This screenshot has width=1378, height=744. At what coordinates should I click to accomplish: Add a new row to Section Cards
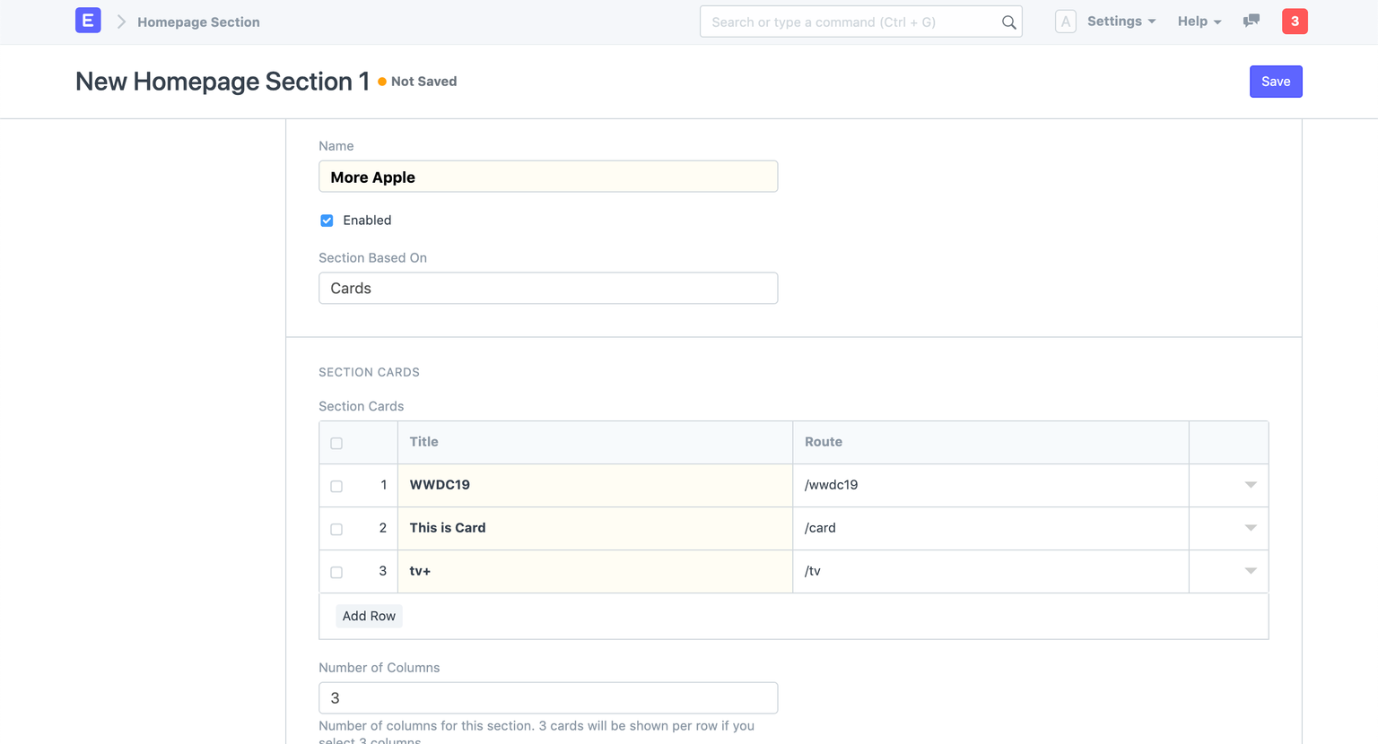(369, 616)
